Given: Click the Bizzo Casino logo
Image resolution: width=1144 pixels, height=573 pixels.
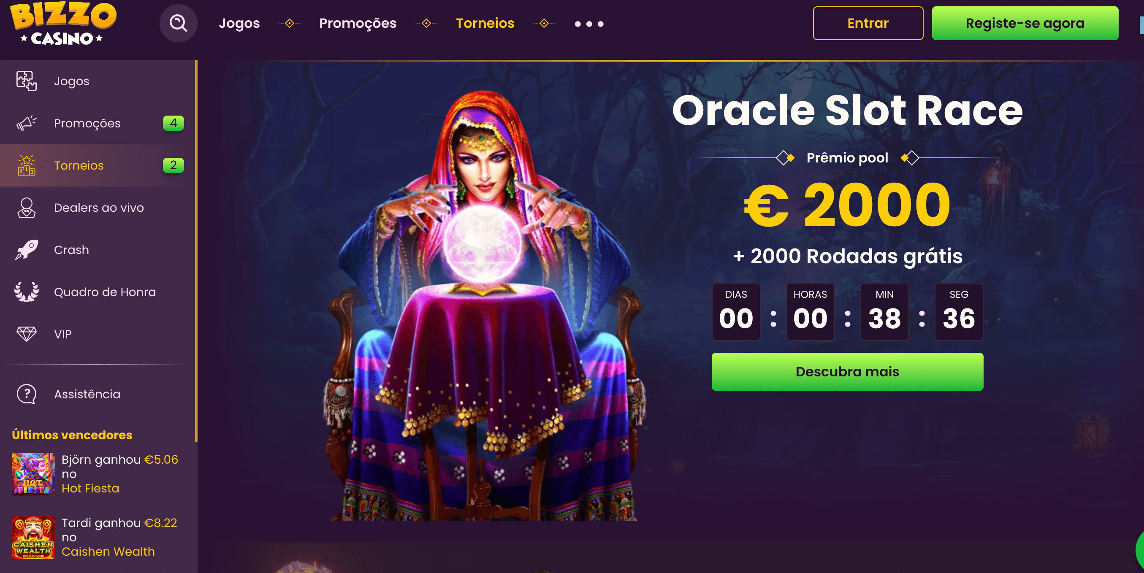Looking at the screenshot, I should coord(63,24).
